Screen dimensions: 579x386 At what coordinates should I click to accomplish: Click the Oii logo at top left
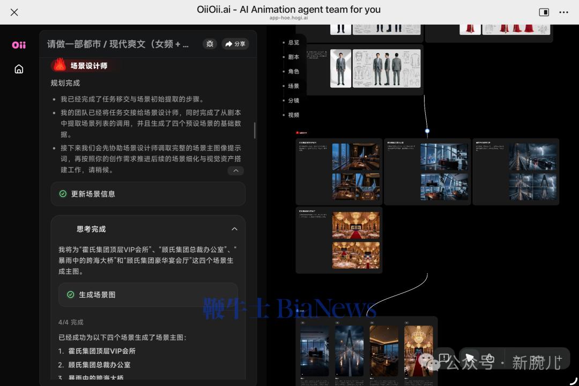click(x=18, y=45)
